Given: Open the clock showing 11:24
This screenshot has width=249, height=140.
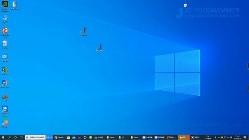Looking at the screenshot, I should [x=237, y=137].
